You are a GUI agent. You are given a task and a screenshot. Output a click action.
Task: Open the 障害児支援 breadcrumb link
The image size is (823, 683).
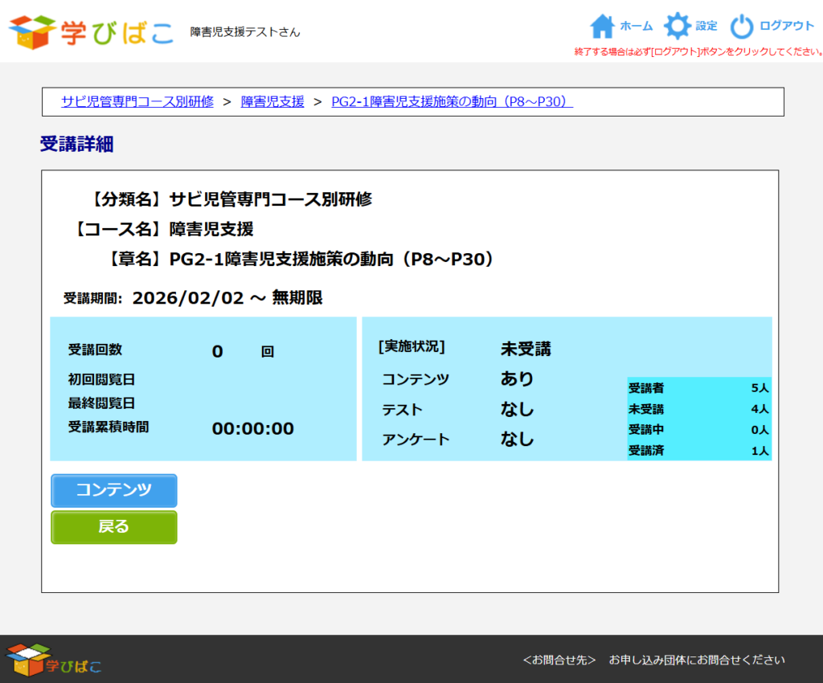coord(272,101)
